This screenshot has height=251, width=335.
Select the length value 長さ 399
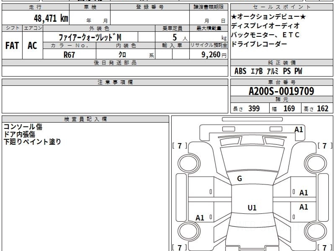coord(246,108)
